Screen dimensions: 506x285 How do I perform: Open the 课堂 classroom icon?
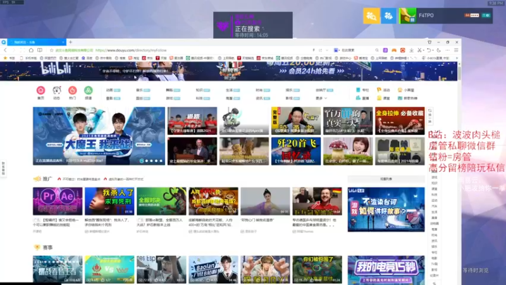point(379,98)
